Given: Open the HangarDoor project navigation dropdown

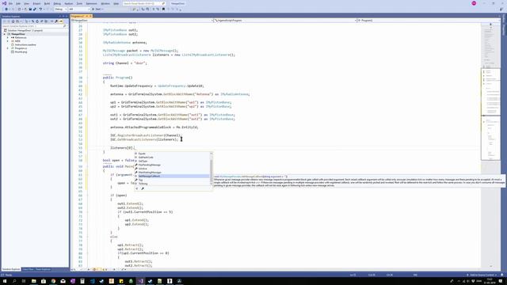Looking at the screenshot, I should (141, 21).
